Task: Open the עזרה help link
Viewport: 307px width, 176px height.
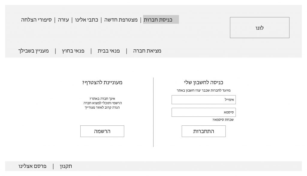Action: [63, 20]
